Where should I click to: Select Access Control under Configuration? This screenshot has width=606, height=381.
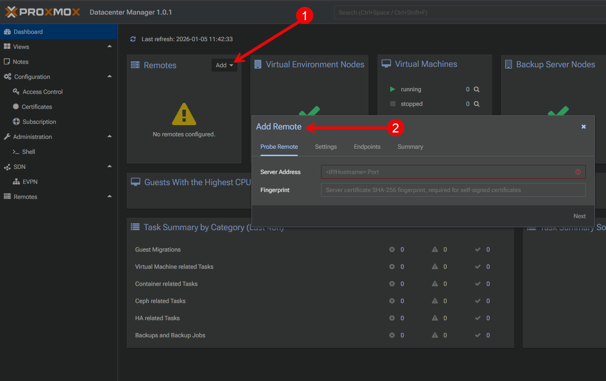[x=42, y=91]
